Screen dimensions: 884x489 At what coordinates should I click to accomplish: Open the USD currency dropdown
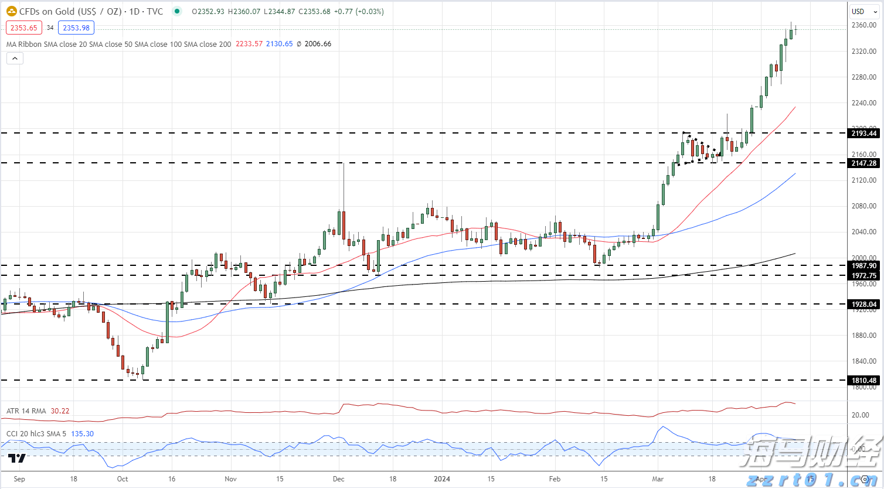click(x=865, y=11)
